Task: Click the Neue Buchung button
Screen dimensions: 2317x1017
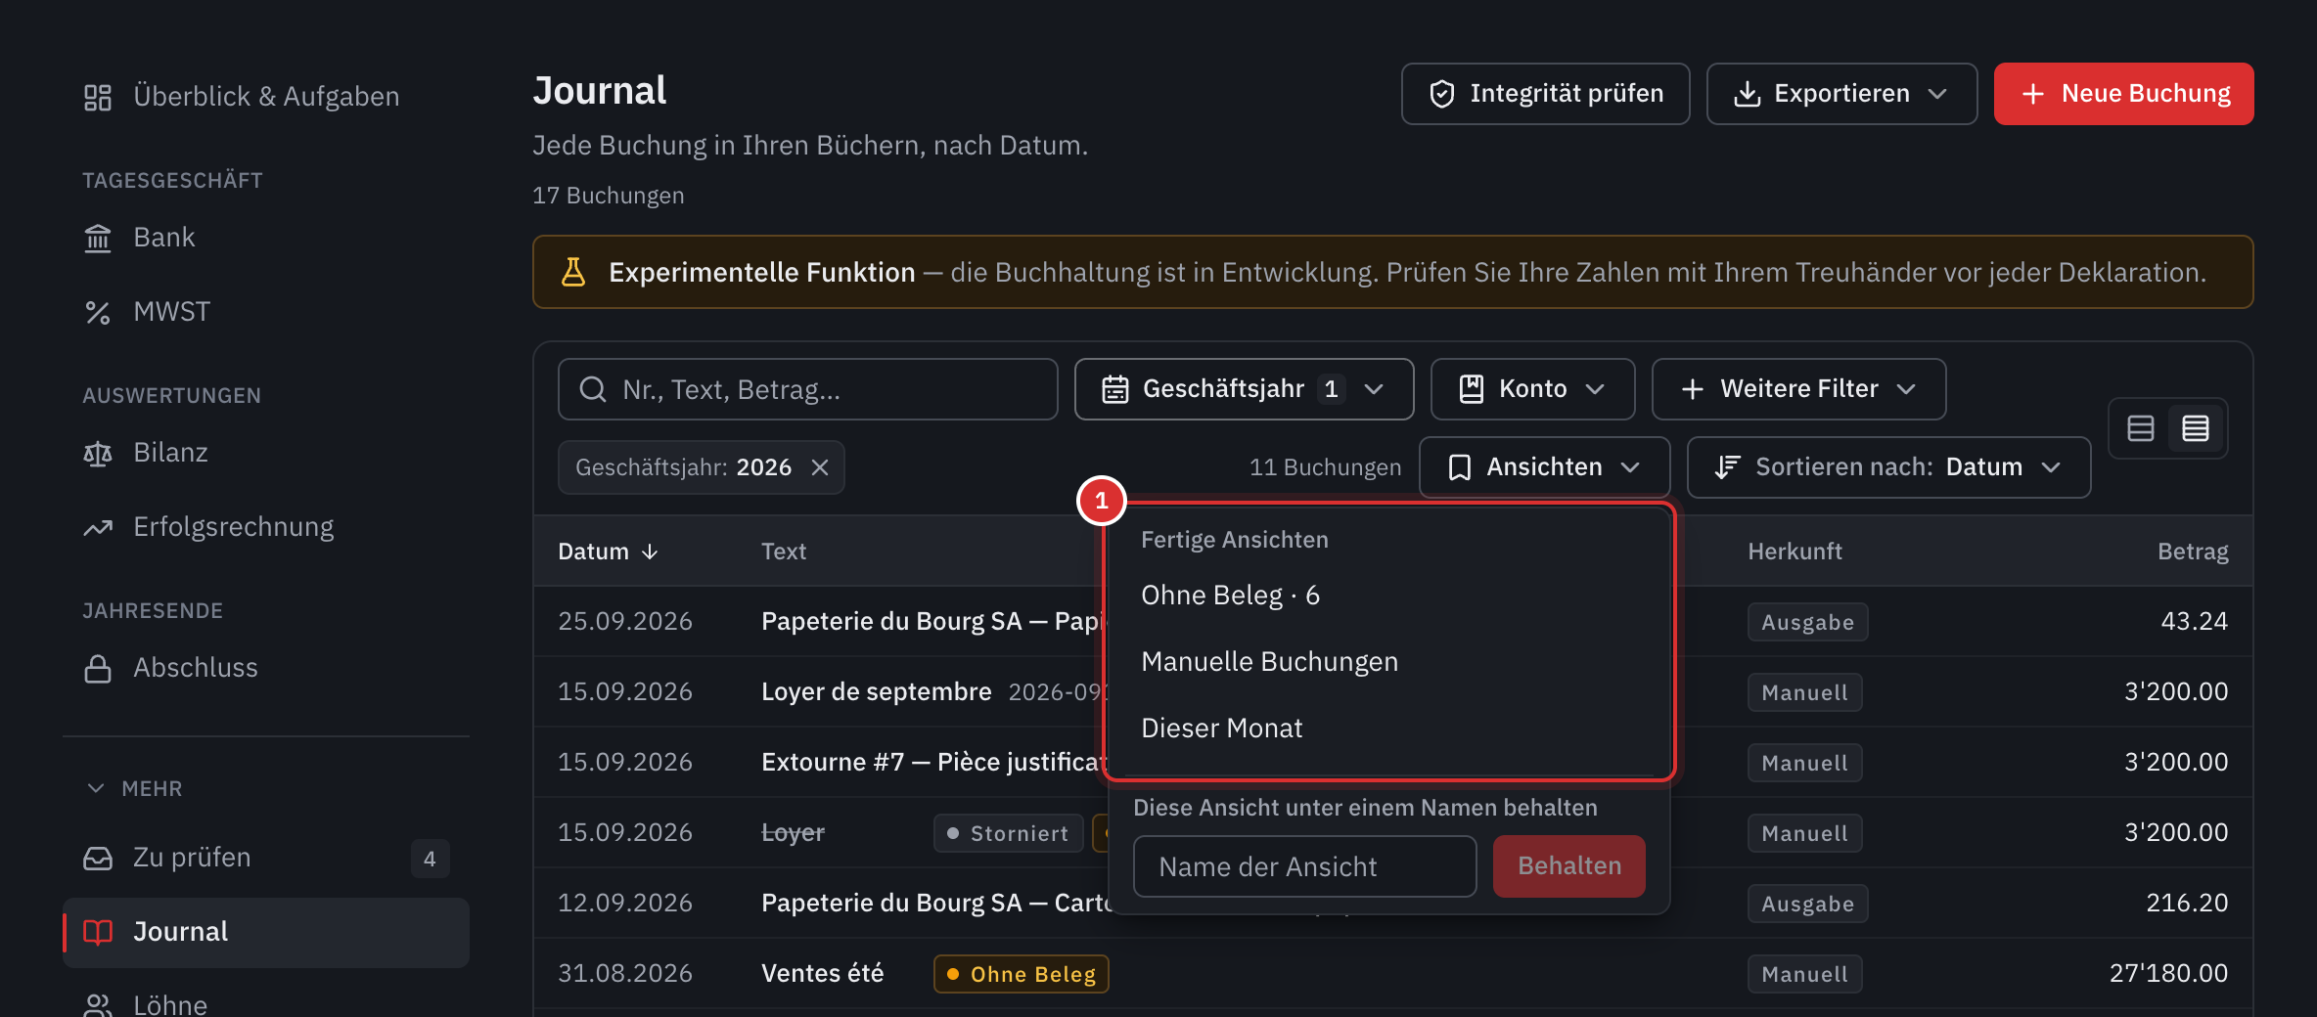Action: tap(2124, 94)
